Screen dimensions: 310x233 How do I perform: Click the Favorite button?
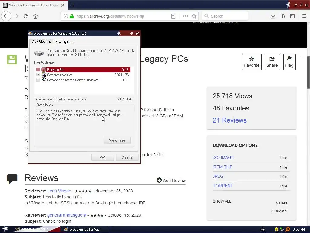click(252, 62)
